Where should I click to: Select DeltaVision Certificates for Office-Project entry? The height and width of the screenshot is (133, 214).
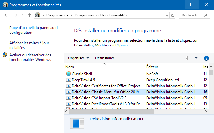[x=107, y=86]
